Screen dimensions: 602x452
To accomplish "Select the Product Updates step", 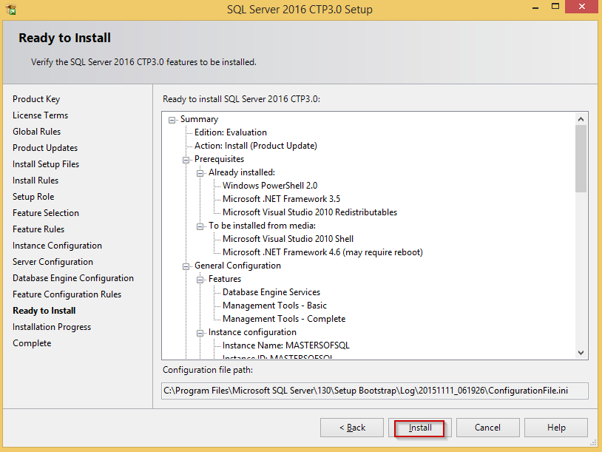I will click(45, 148).
